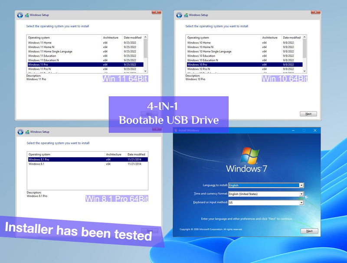
Task: Select Windows 11 Home Single Language row
Action: tap(85, 52)
